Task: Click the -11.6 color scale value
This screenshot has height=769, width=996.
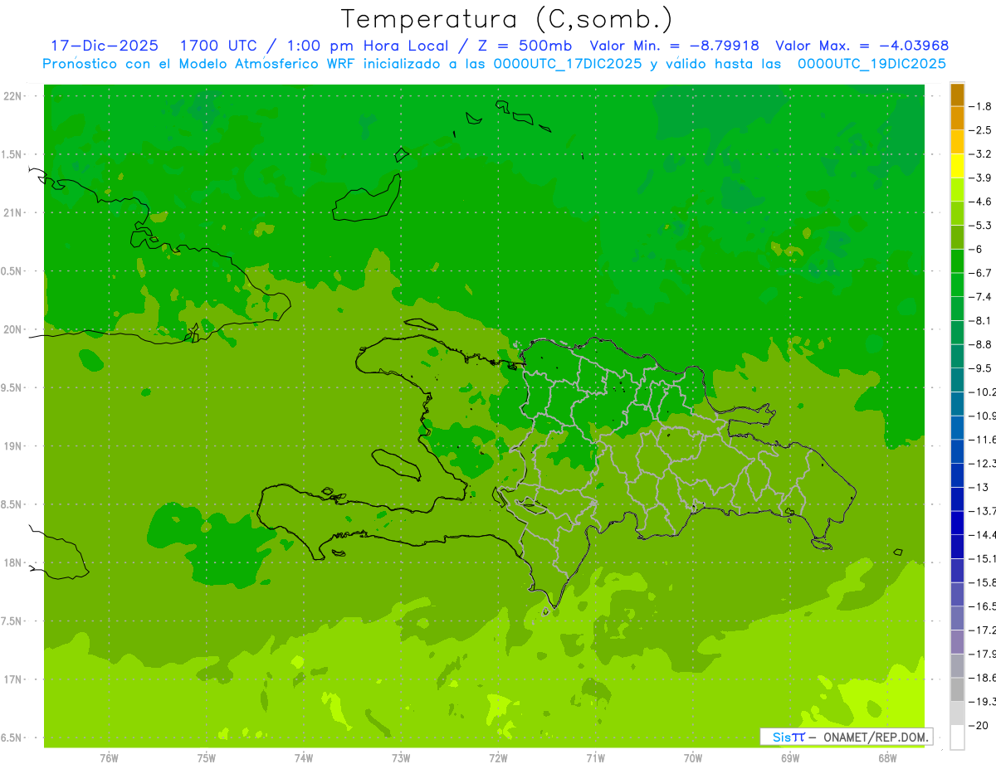Action: tap(982, 439)
